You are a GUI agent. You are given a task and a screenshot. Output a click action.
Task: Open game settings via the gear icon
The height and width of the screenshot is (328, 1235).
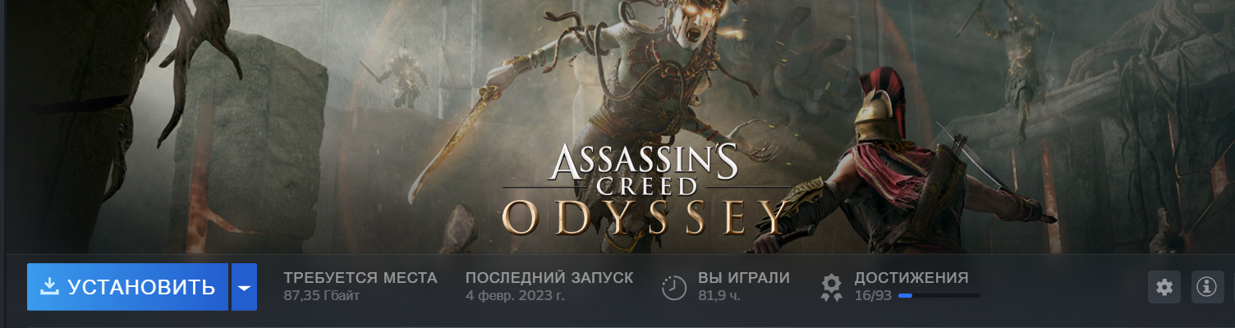pos(1164,287)
